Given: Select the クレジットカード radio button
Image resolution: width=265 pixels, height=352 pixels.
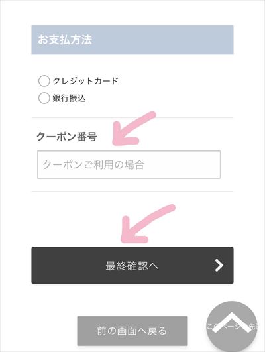Looking at the screenshot, I should pyautogui.click(x=44, y=81).
